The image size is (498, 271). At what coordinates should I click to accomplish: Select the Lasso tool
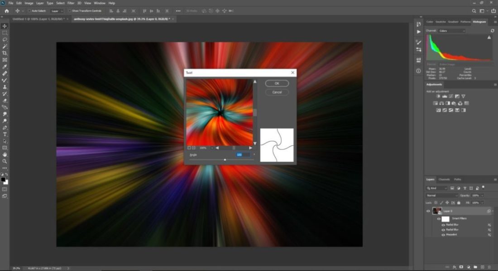5,39
